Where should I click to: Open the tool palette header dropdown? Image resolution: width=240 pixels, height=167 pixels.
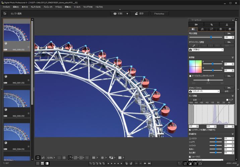(x=233, y=20)
